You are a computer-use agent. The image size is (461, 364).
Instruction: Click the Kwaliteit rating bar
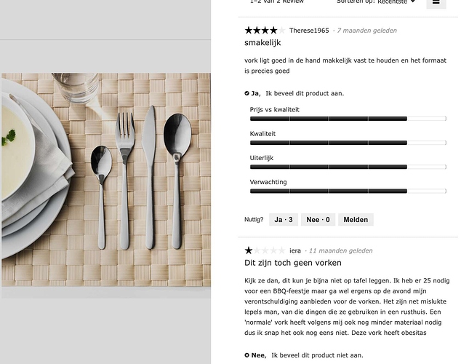348,143
